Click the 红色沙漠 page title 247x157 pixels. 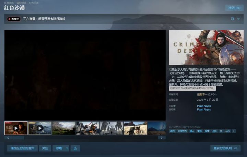[14, 8]
